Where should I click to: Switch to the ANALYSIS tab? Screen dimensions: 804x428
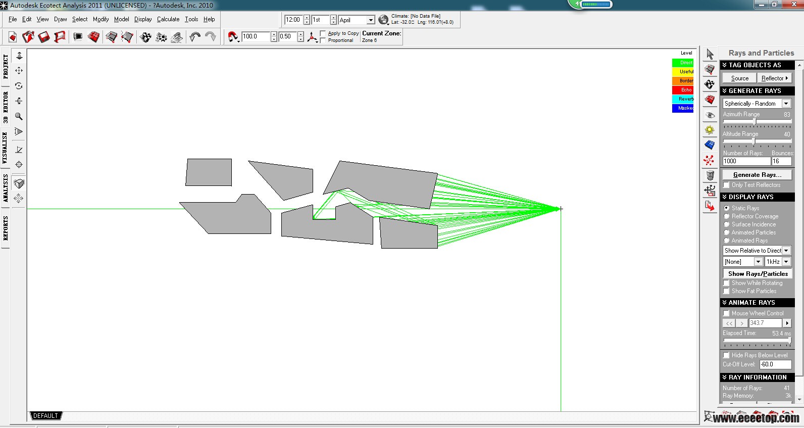5,188
